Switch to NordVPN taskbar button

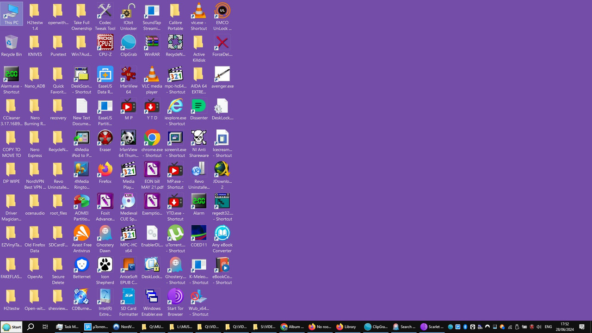(x=125, y=327)
